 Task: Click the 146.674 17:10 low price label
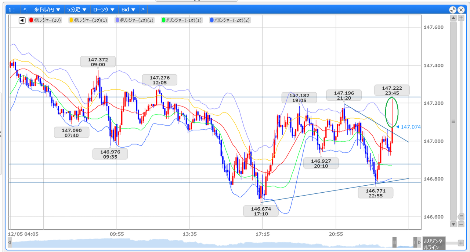click(261, 211)
